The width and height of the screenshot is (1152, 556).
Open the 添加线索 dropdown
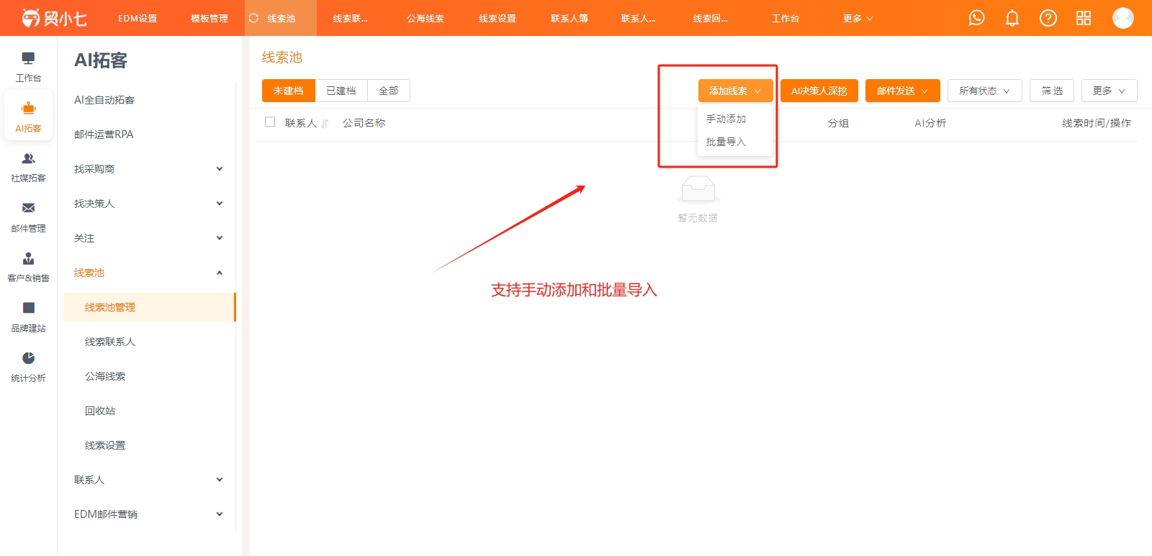[x=735, y=91]
